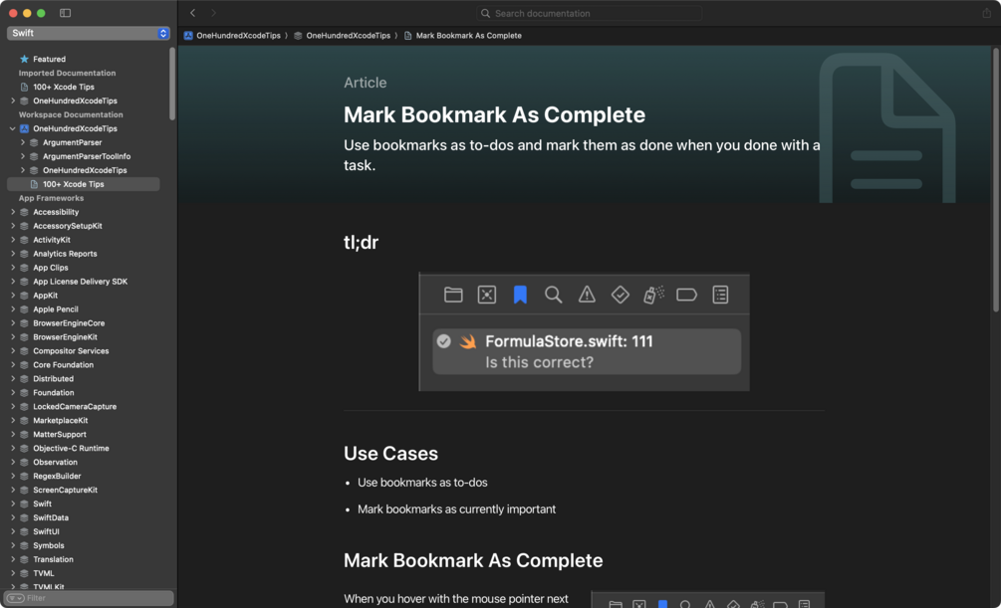Expand the Accessibility framework chevron
Viewport: 1001px width, 608px height.
click(13, 212)
